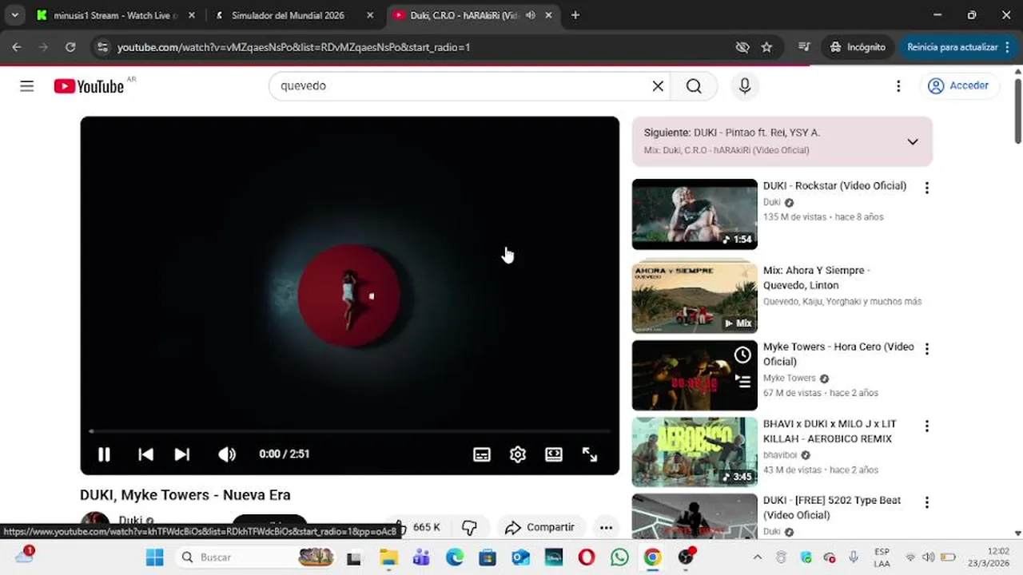Open File Explorer from taskbar
This screenshot has width=1023, height=575.
point(388,557)
